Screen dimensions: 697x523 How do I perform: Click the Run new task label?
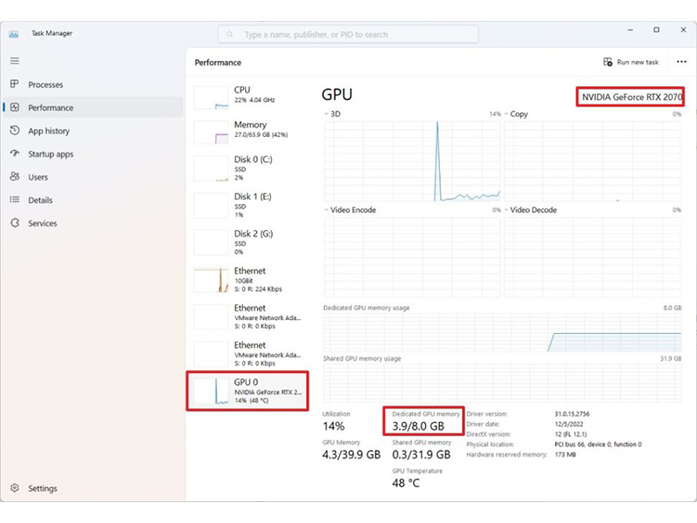638,62
